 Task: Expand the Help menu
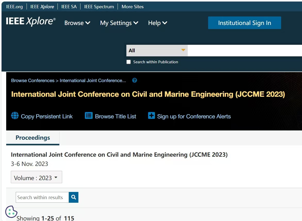[158, 23]
